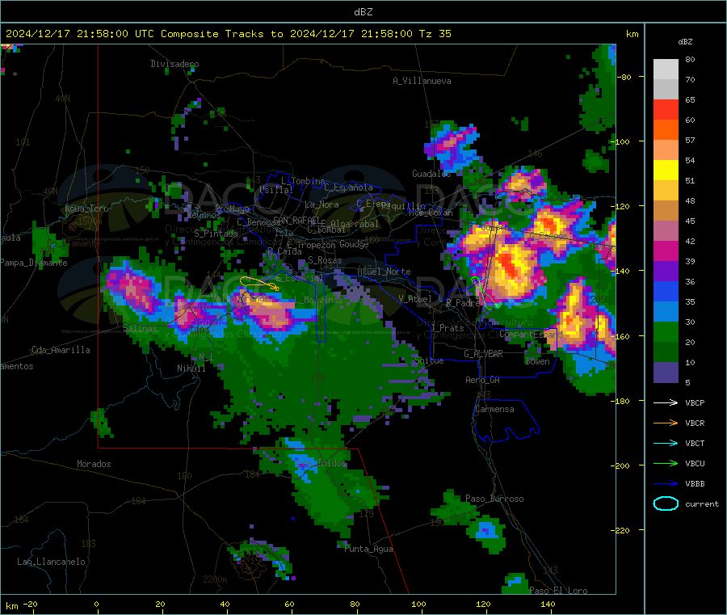The image size is (727, 615).
Task: Click the cyan VBCT arrow legend icon
Action: pyautogui.click(x=666, y=443)
